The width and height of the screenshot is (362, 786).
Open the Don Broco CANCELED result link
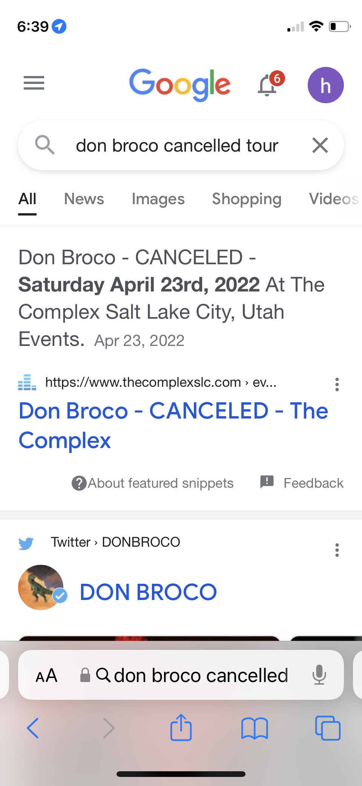coord(173,425)
